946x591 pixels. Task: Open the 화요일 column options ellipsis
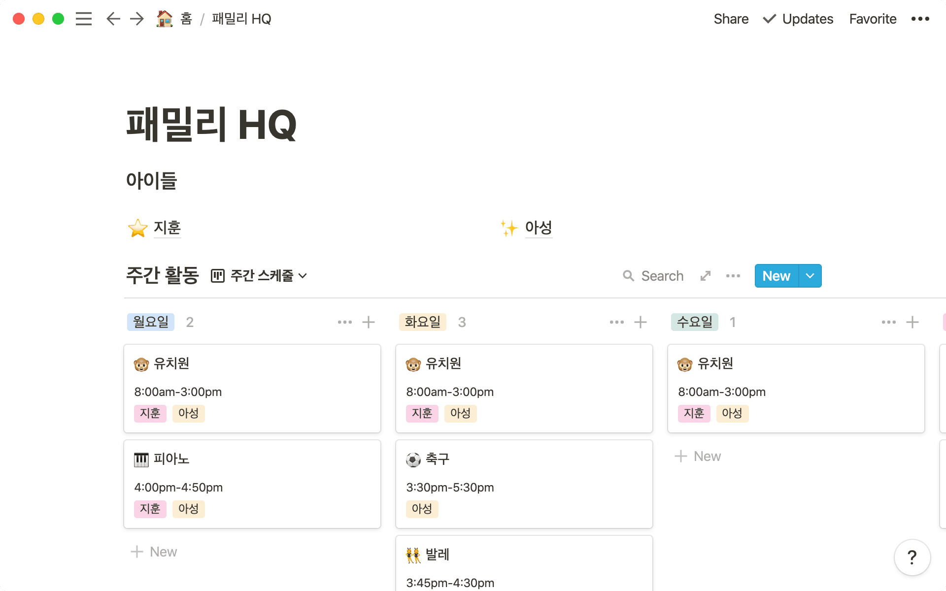pyautogui.click(x=617, y=322)
